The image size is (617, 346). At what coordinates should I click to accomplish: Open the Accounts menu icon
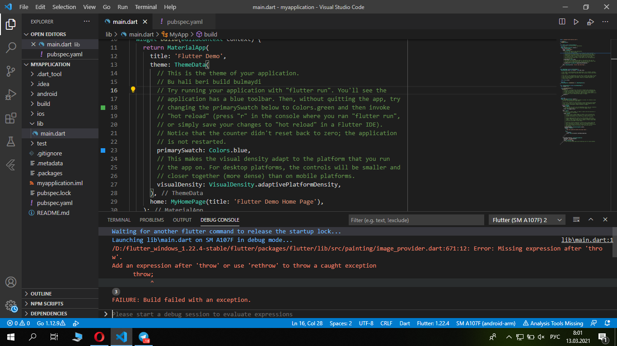click(11, 282)
